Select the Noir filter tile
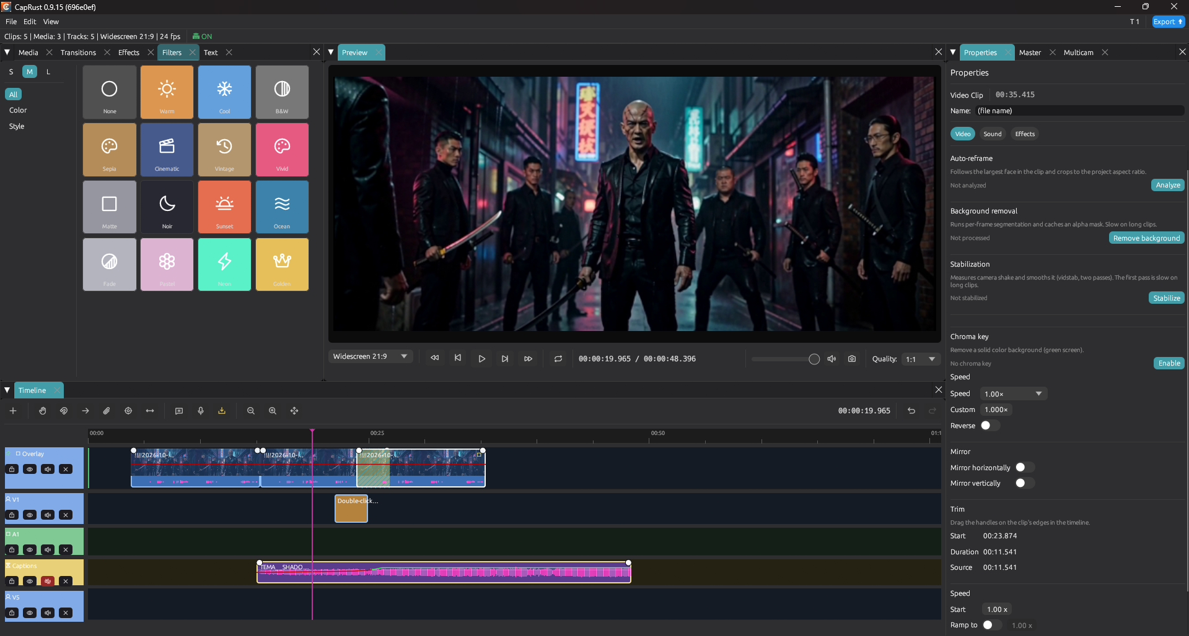The image size is (1189, 636). click(167, 207)
